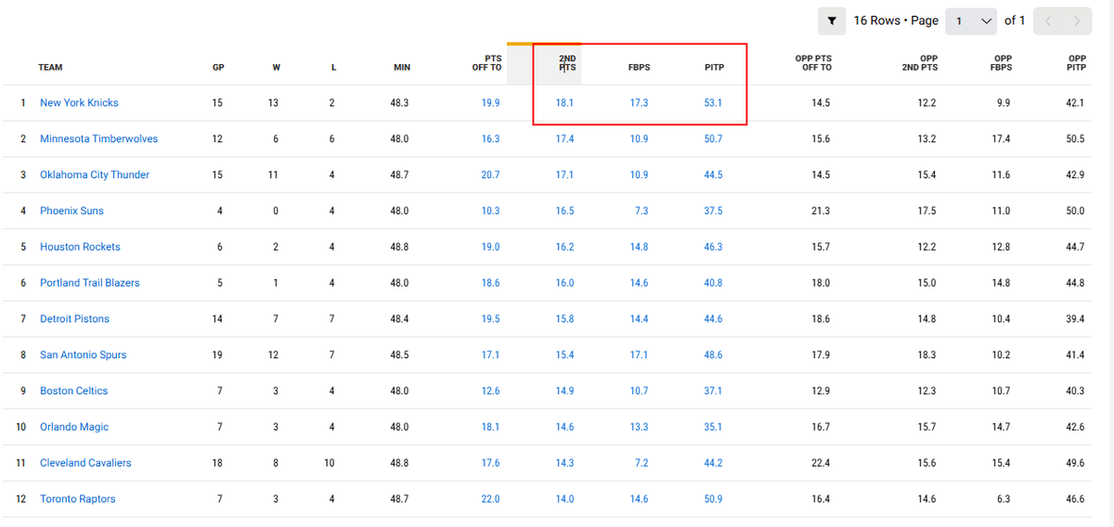Click Thunder PITP value 44.5
The image size is (1114, 527).
713,175
